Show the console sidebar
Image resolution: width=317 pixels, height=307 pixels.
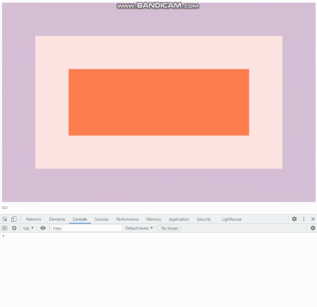tap(5, 228)
